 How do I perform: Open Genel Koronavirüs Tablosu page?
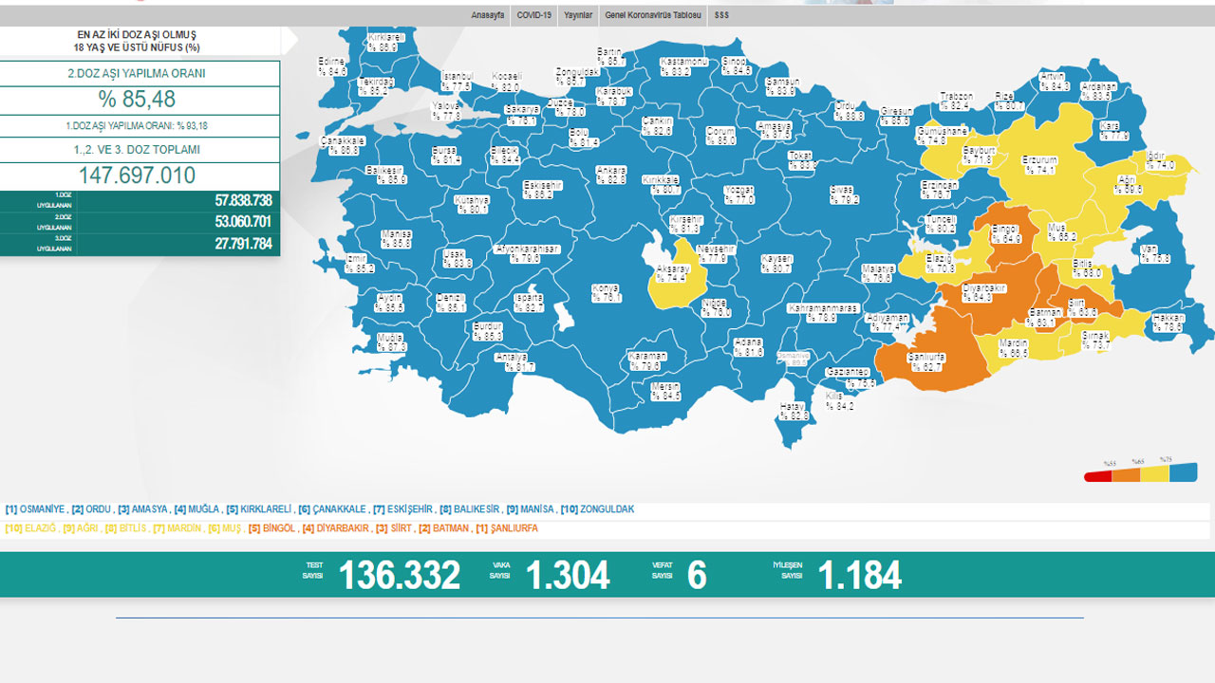653,16
